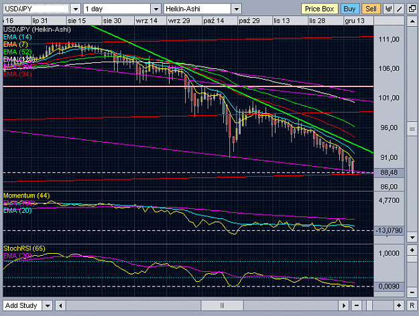Click the USD/JPY symbol input field
This screenshot has height=316, width=419.
pyautogui.click(x=36, y=9)
